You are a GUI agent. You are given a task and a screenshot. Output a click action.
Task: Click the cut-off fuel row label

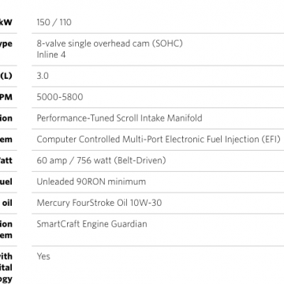(6, 181)
